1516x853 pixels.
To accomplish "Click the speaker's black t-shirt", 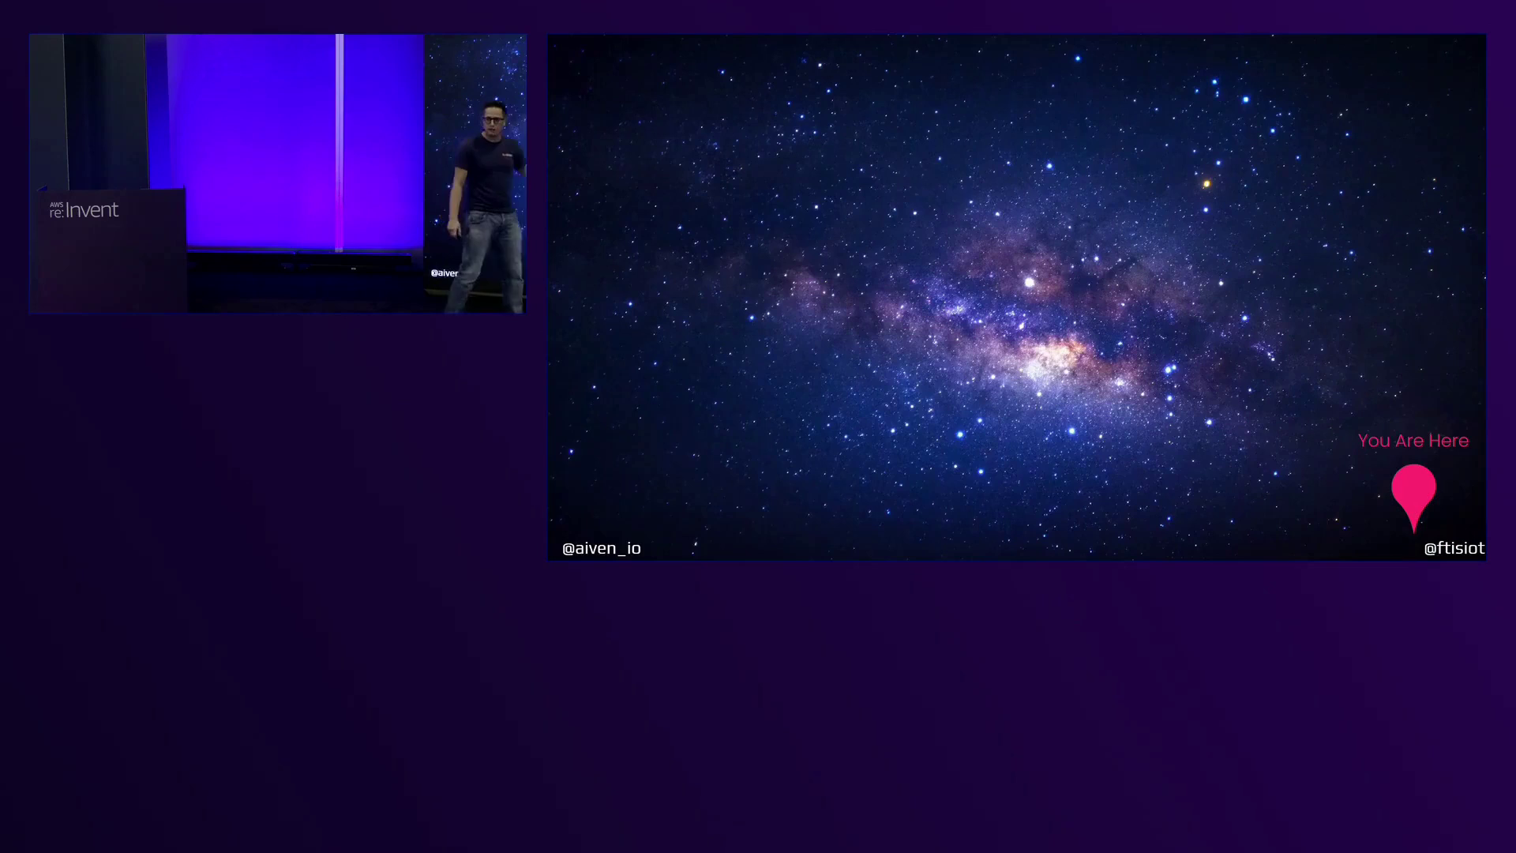I will tap(490, 178).
